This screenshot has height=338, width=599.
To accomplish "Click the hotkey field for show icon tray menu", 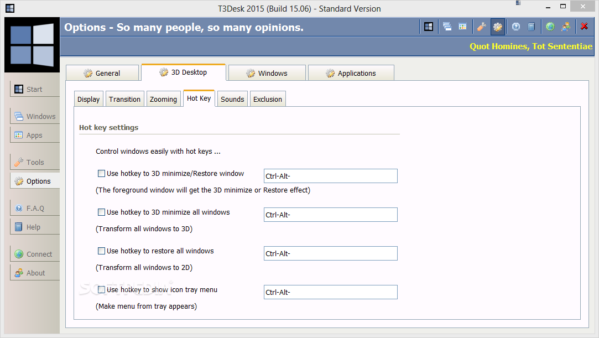I will 330,292.
